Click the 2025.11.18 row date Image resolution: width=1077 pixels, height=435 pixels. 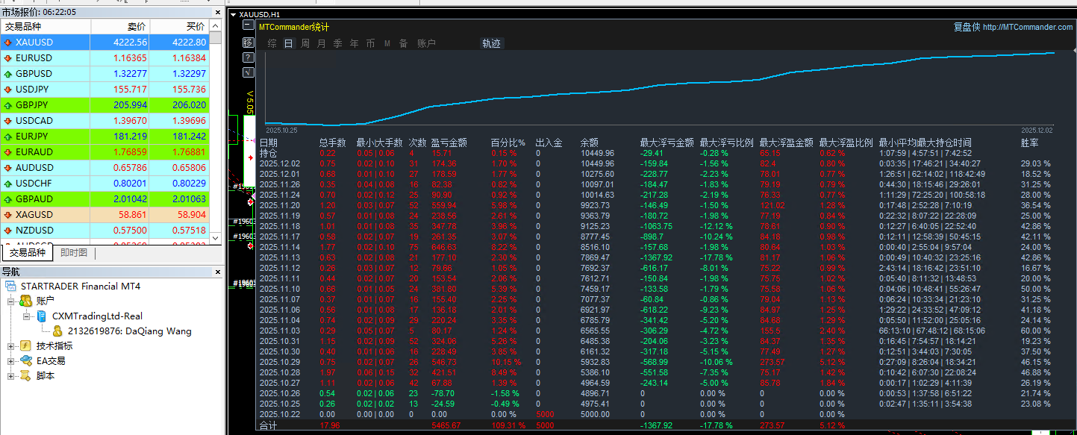click(280, 226)
